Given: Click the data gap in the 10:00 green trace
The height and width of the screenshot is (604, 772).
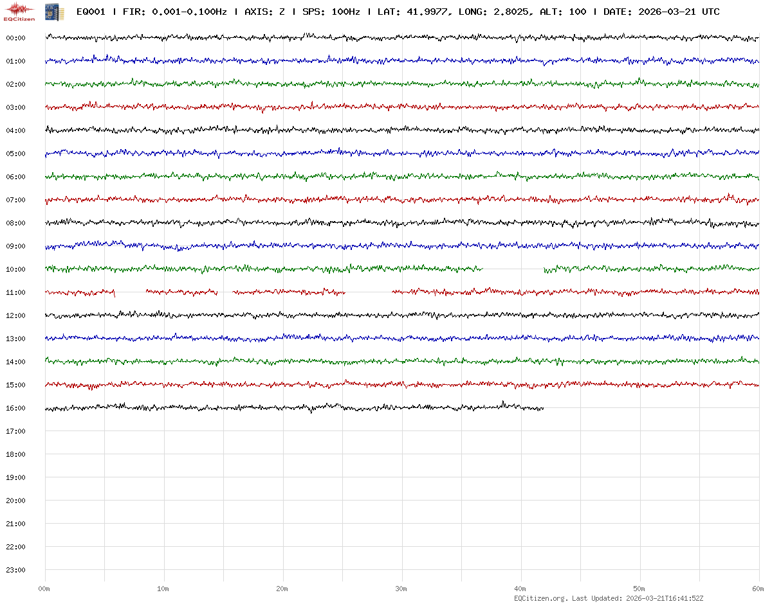Looking at the screenshot, I should 513,269.
